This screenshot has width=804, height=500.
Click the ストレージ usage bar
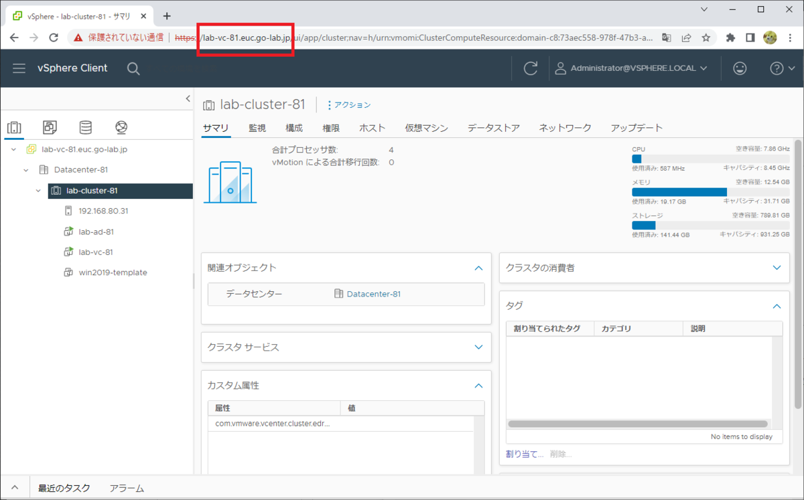tap(710, 225)
